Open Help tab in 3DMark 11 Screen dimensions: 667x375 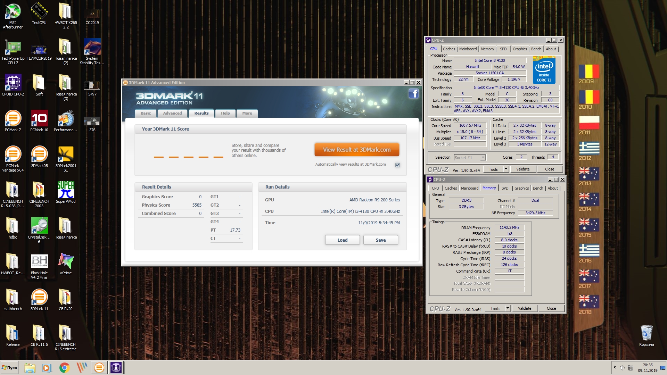225,114
